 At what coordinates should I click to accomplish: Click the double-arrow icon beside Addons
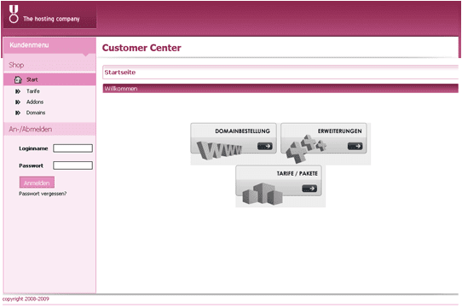coord(18,102)
